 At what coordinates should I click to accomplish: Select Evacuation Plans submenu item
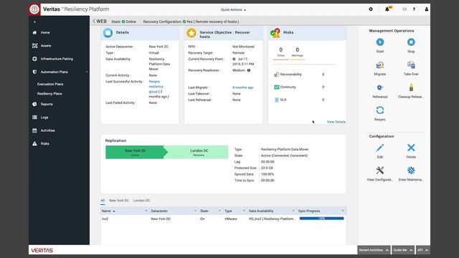[x=50, y=85]
